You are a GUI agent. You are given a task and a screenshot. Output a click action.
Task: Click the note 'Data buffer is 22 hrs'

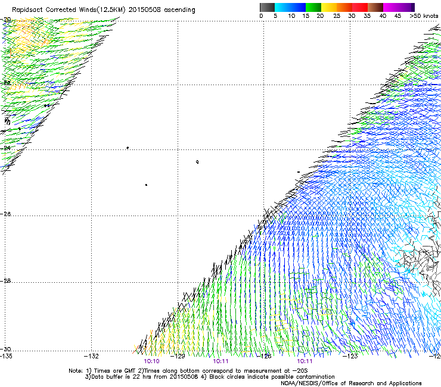pyautogui.click(x=122, y=377)
